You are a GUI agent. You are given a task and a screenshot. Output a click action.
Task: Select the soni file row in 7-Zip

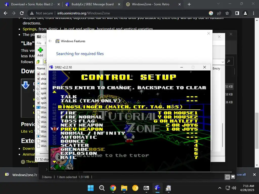click(42, 88)
